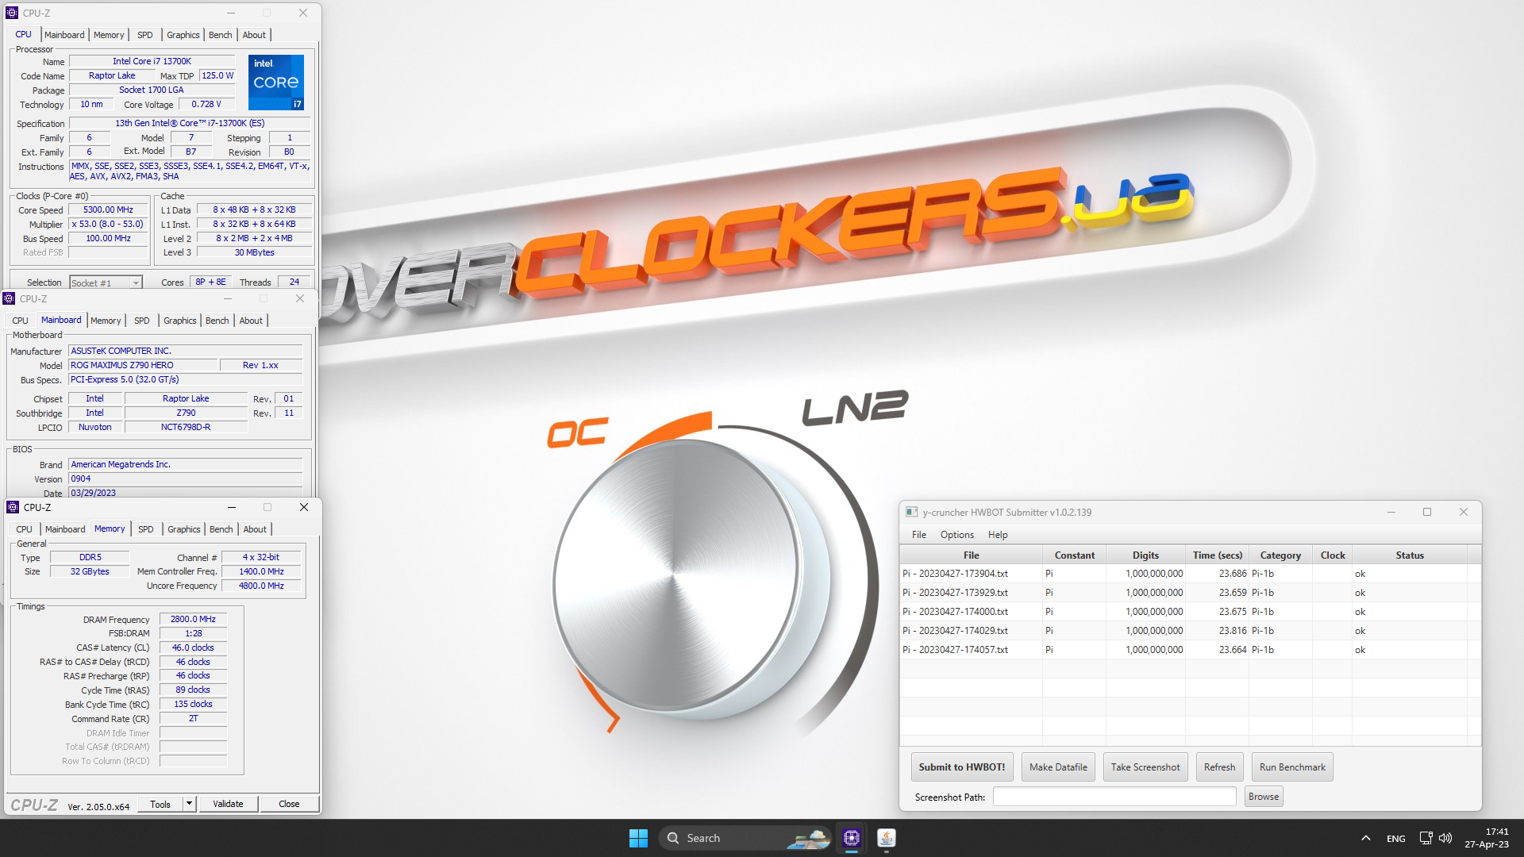Click Make Datafile button in y-cruncher
Viewport: 1524px width, 857px height.
pos(1057,767)
